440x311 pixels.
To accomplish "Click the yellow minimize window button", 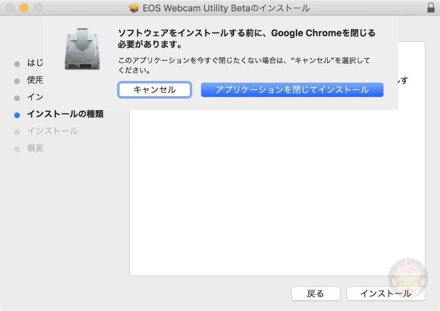I will pos(24,8).
